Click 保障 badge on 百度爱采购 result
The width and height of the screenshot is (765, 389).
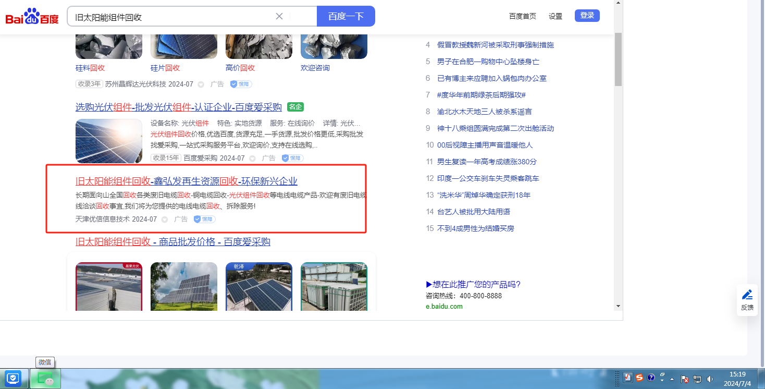(292, 158)
